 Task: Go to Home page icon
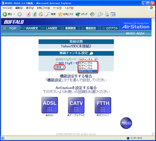tap(41, 14)
